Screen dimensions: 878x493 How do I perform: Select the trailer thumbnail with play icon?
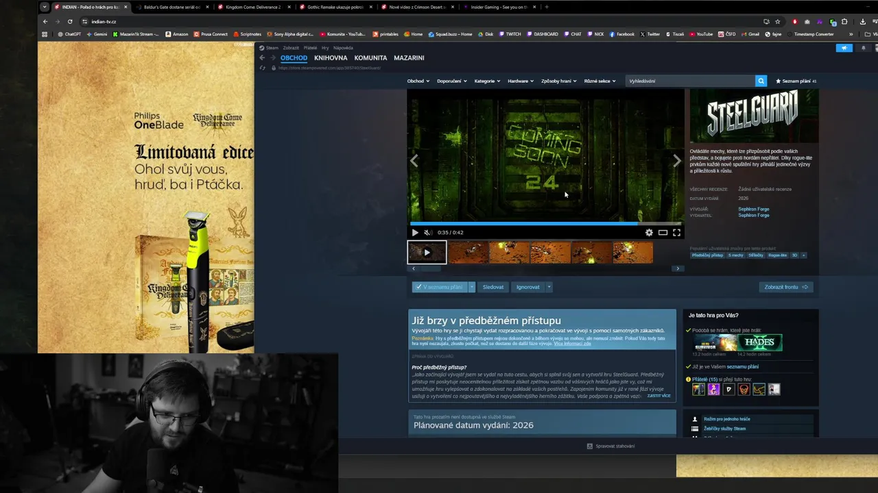tap(427, 253)
